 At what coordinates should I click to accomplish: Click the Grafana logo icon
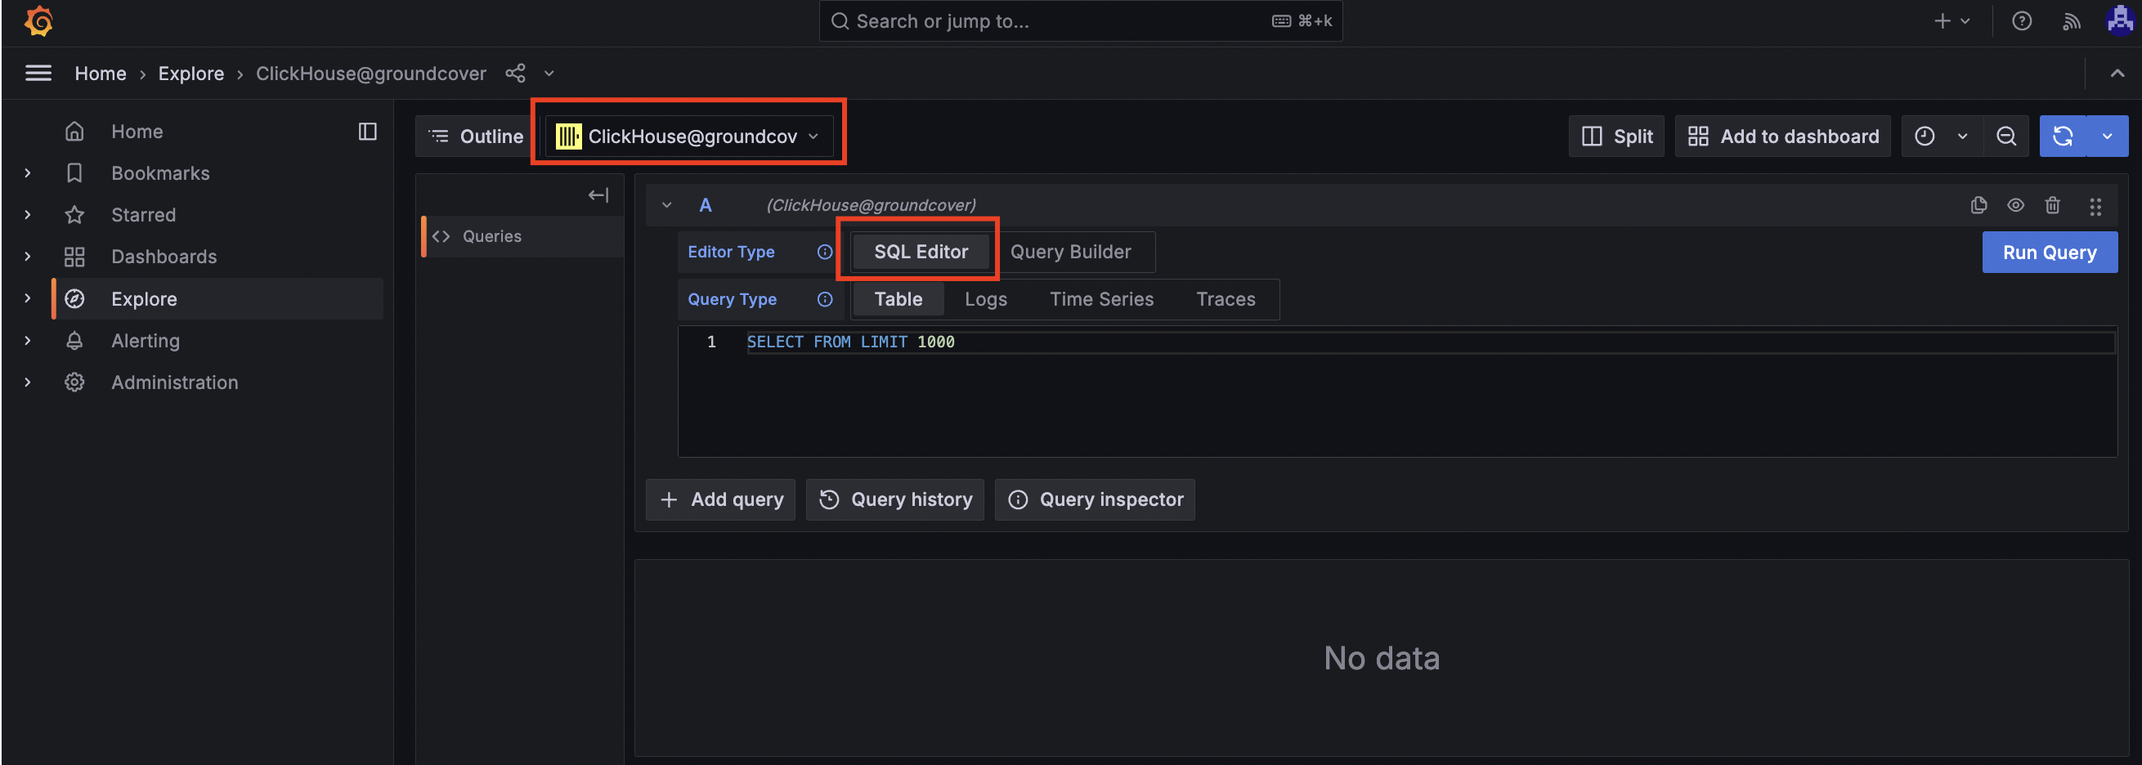click(38, 21)
